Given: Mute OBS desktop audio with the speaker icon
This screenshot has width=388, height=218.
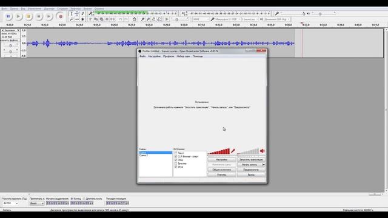Looking at the screenshot, I should pos(263,151).
